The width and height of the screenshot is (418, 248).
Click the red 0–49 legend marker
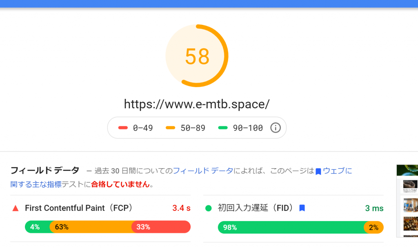point(123,128)
